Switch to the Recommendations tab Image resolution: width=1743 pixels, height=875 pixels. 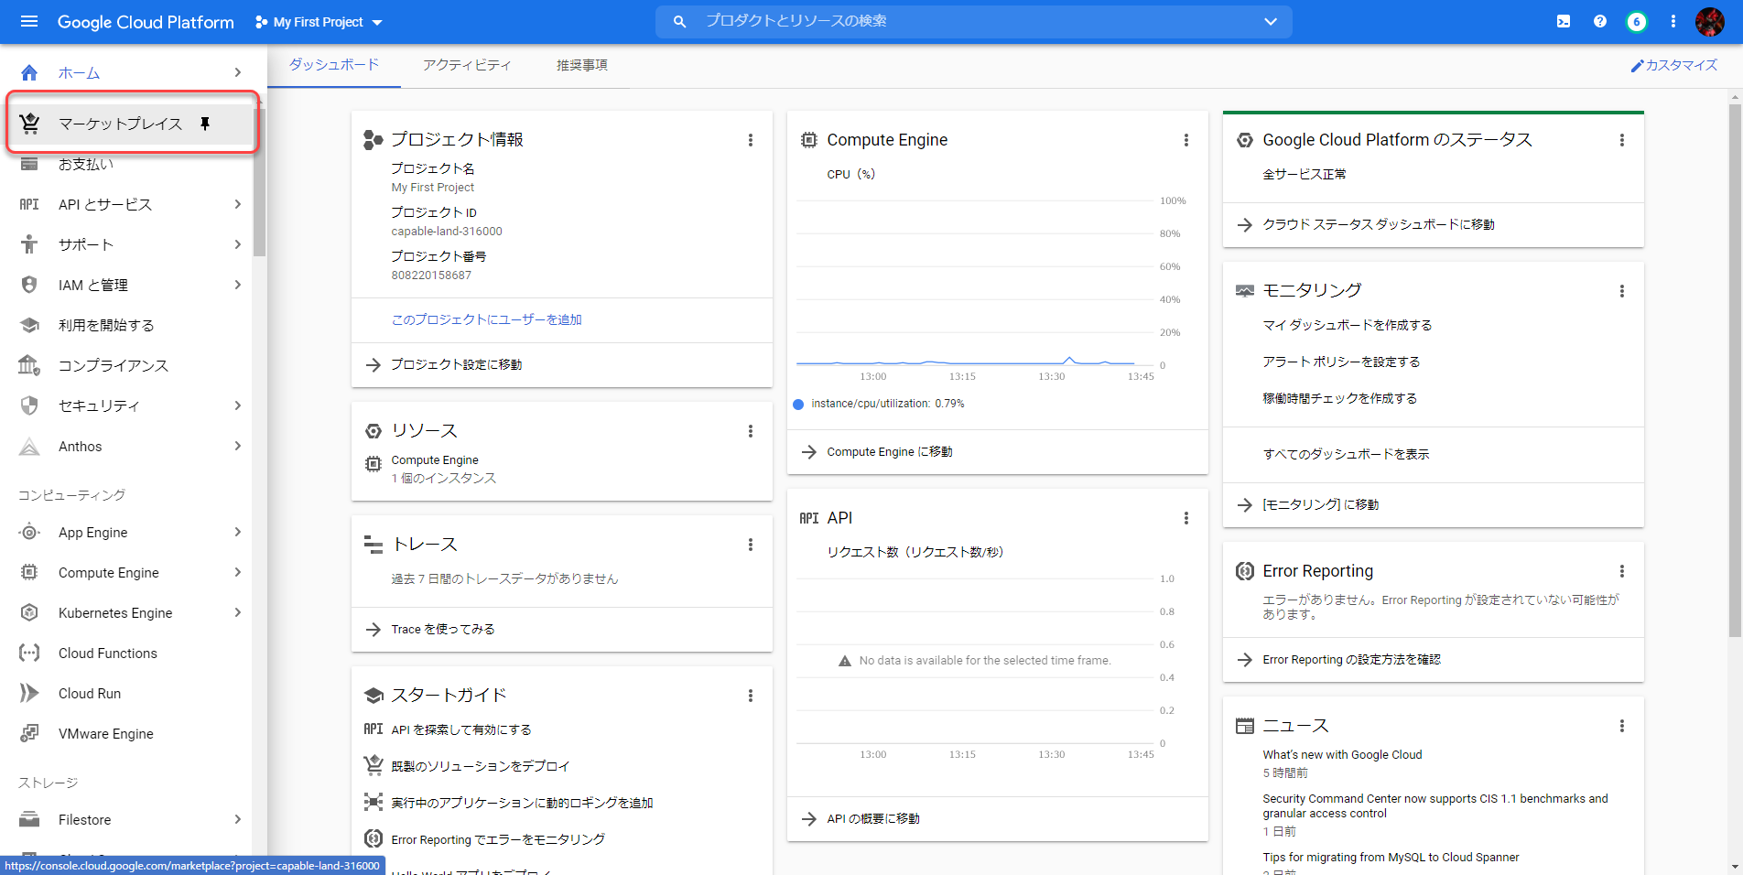pyautogui.click(x=582, y=65)
